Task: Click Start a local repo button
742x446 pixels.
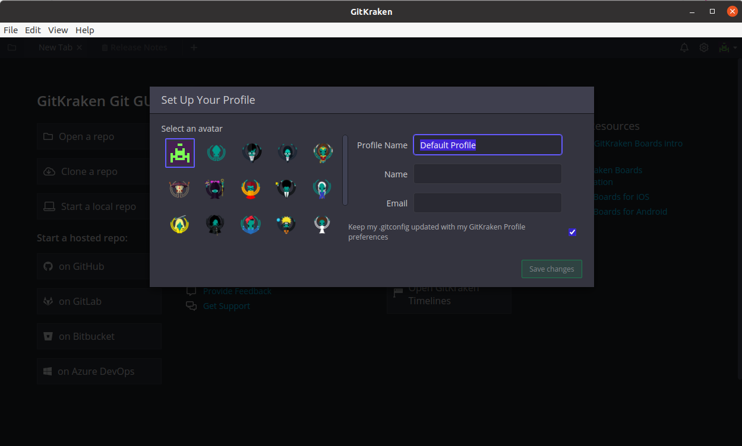Action: tap(94, 206)
